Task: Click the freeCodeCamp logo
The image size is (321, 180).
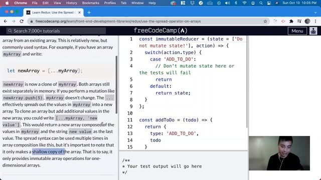Action: 160,30
